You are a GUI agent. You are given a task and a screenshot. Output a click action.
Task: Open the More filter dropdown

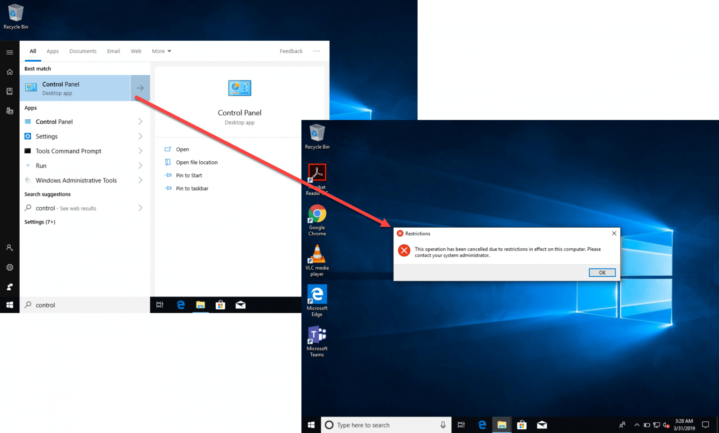coord(161,51)
